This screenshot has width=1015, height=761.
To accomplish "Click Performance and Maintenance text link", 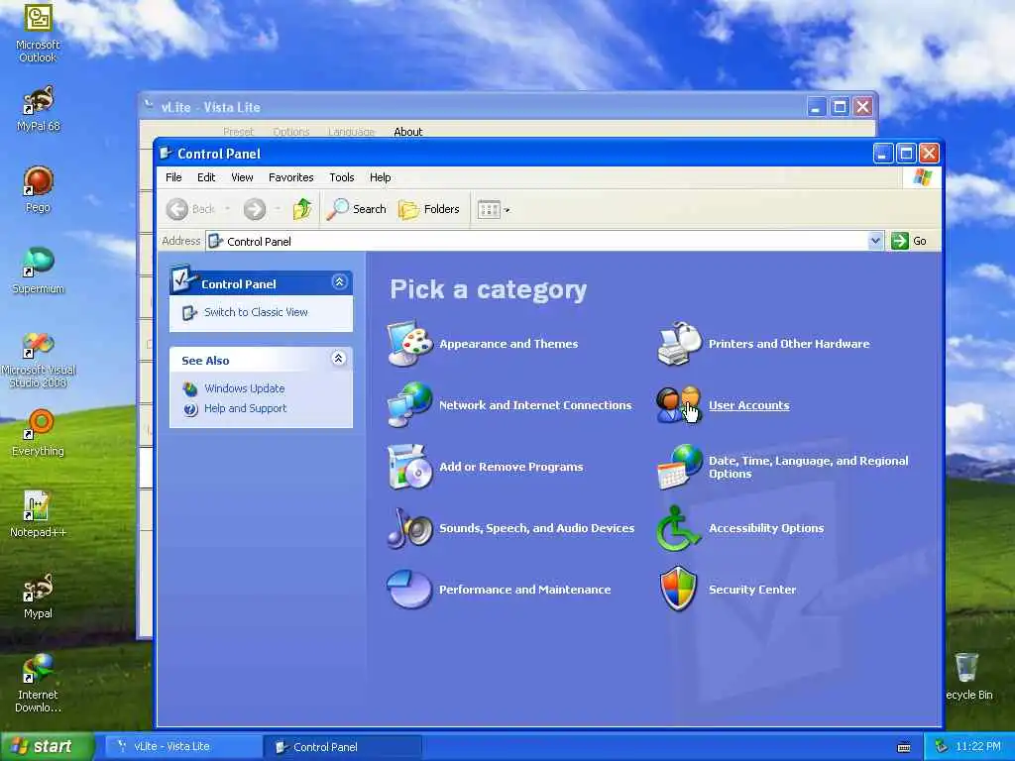I will 524,590.
